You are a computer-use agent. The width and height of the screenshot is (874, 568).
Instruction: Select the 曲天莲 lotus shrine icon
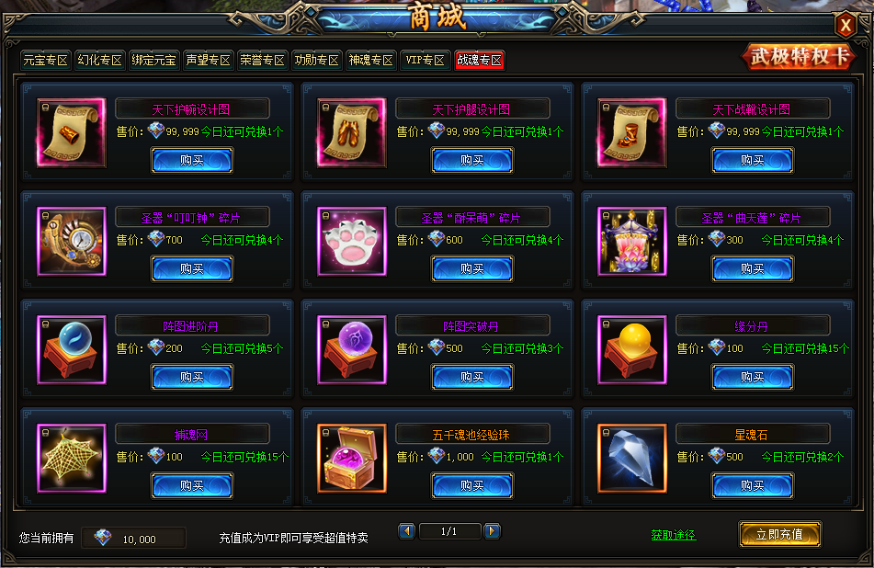click(x=632, y=242)
